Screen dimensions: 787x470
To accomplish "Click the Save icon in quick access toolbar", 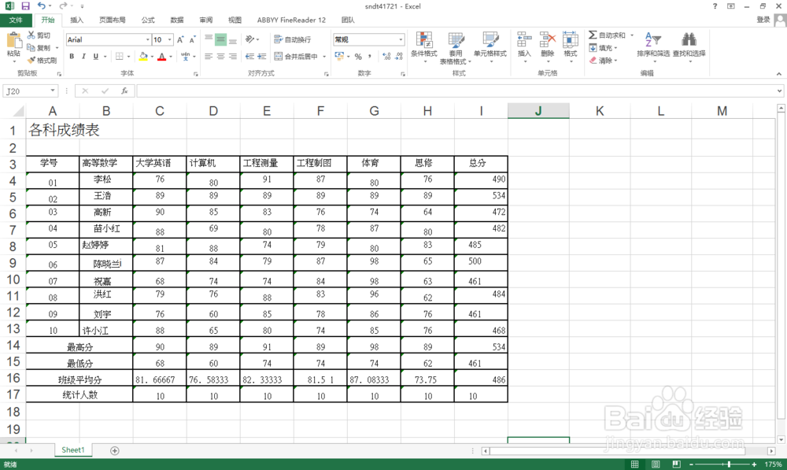I will tap(26, 6).
